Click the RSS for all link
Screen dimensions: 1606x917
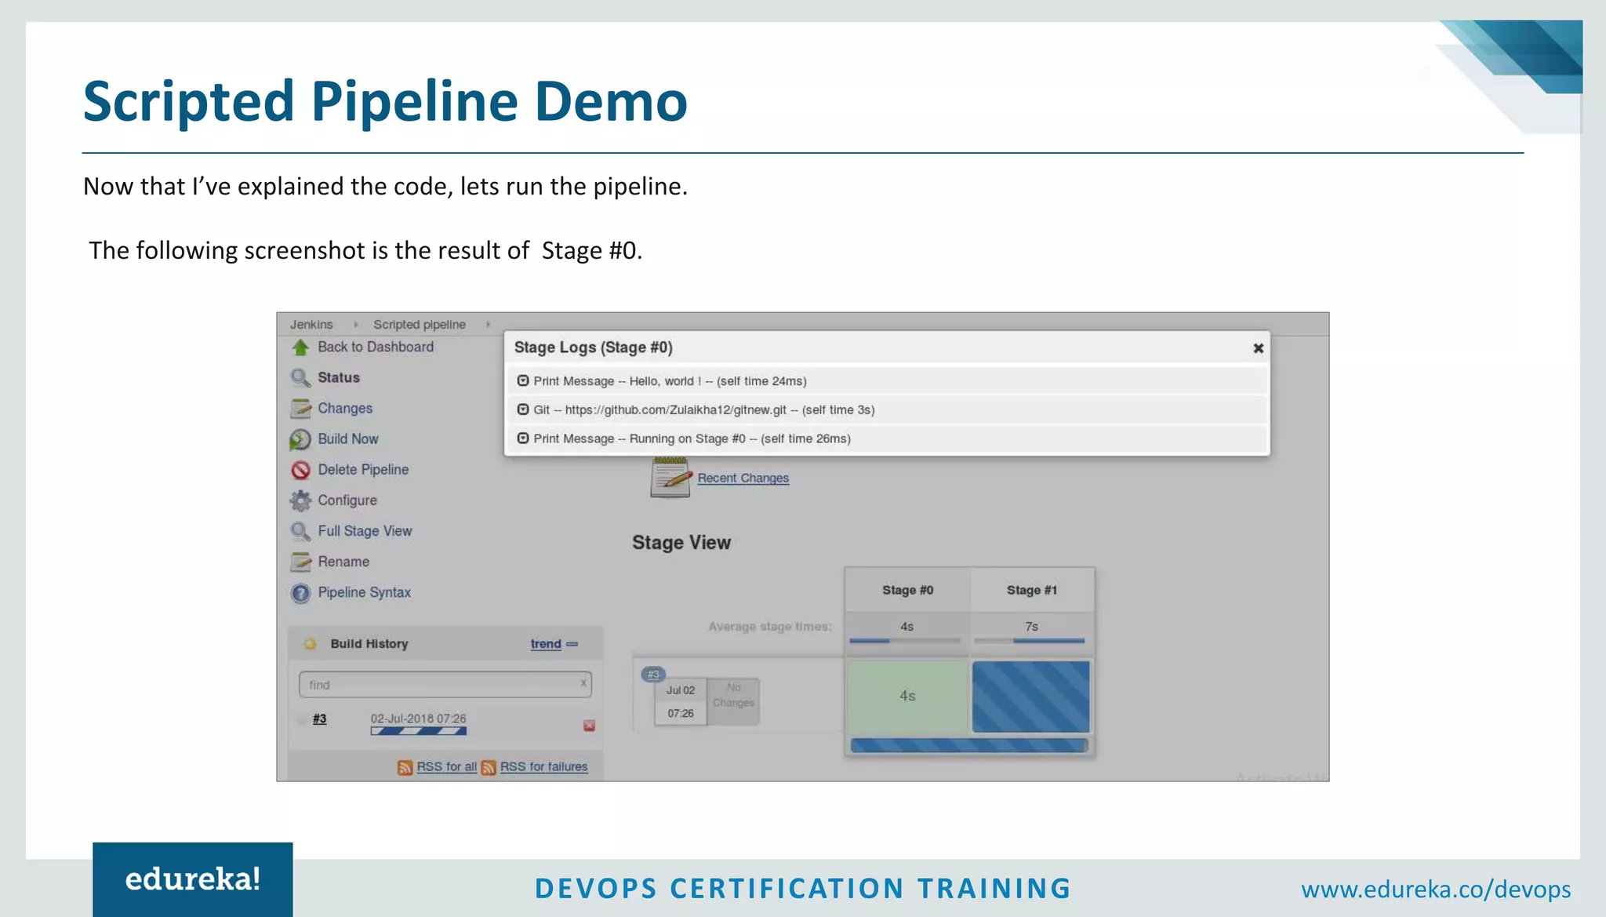[446, 767]
